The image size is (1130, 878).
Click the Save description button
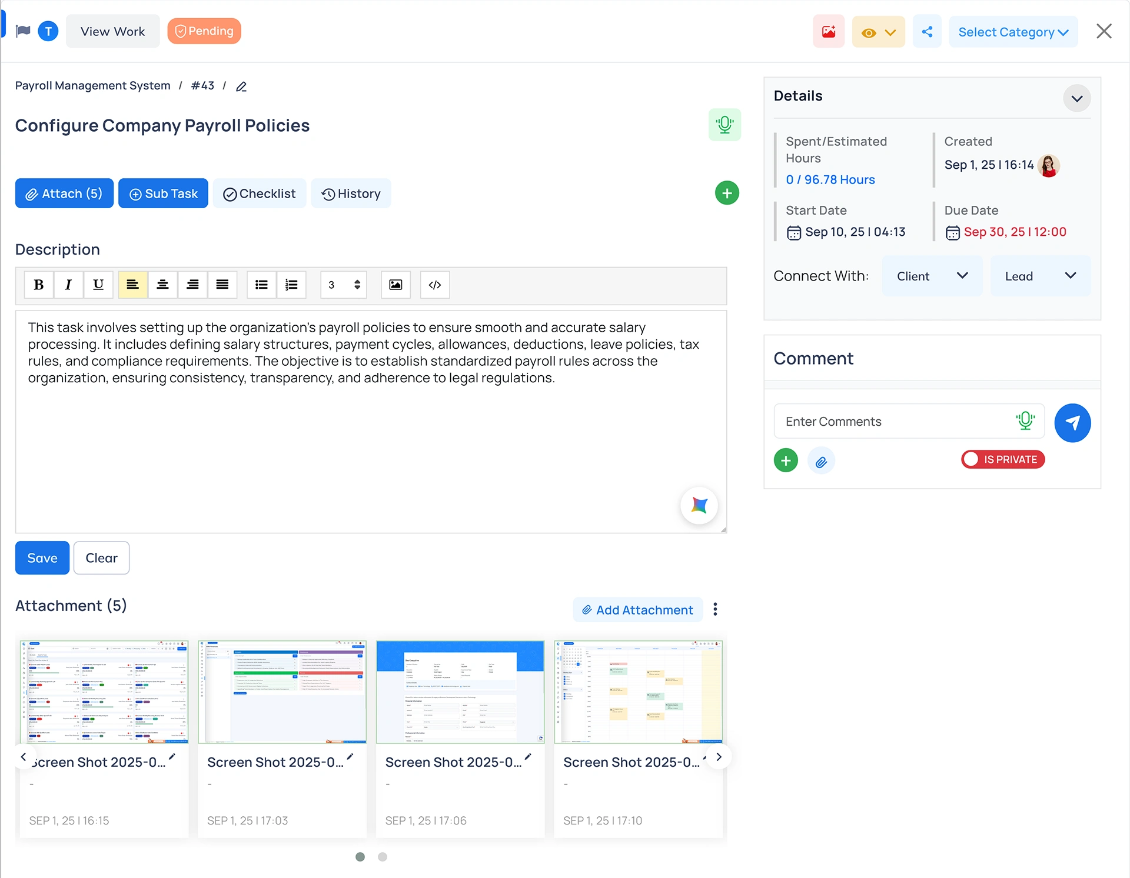42,557
